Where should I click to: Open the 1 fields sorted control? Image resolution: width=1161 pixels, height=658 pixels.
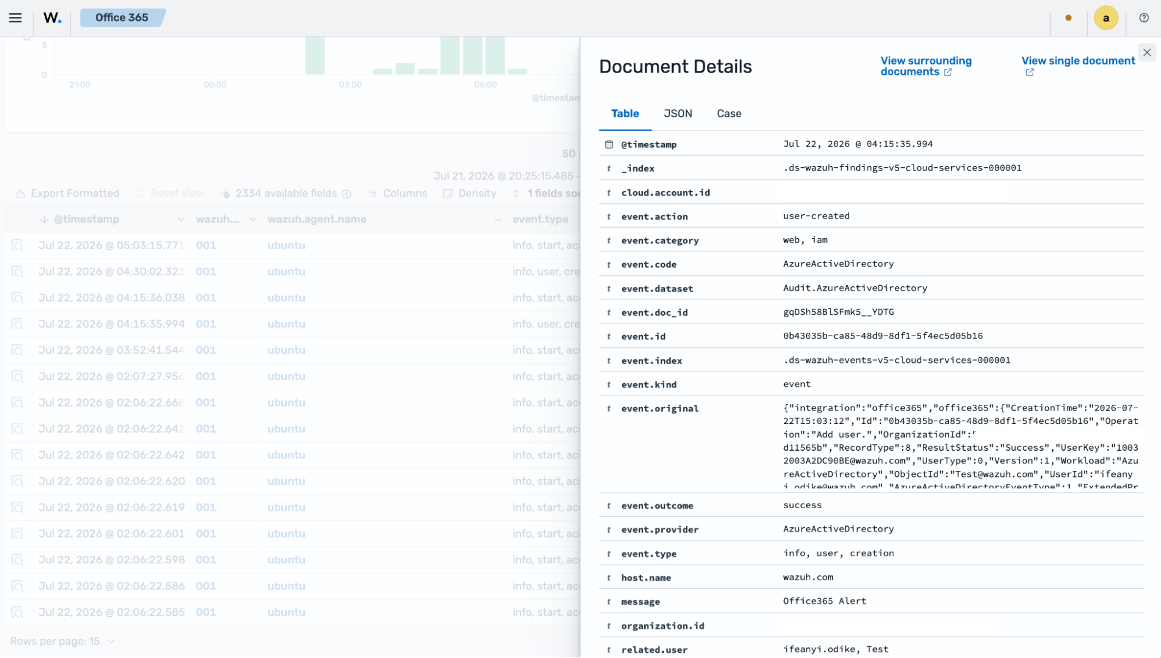point(546,194)
